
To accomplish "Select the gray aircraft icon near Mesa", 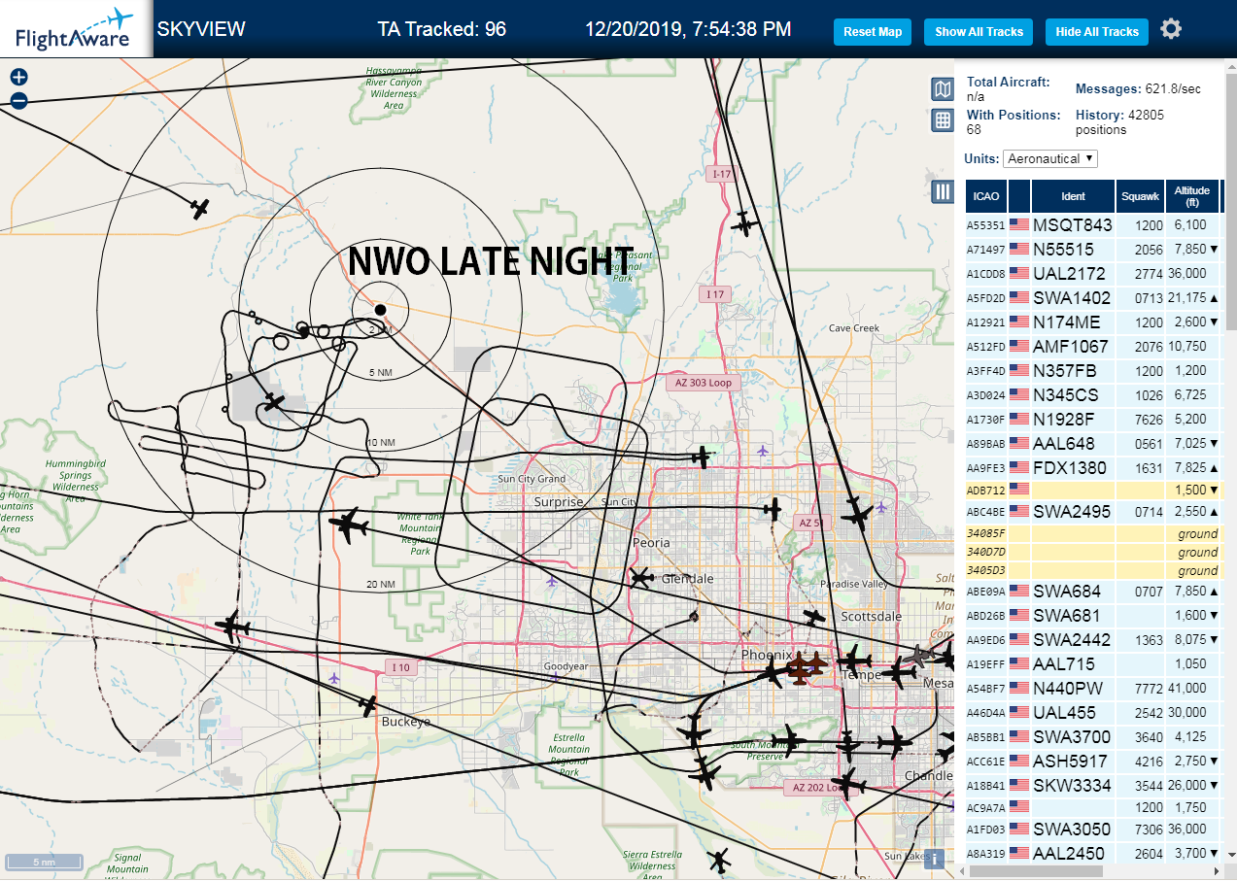I will point(918,657).
